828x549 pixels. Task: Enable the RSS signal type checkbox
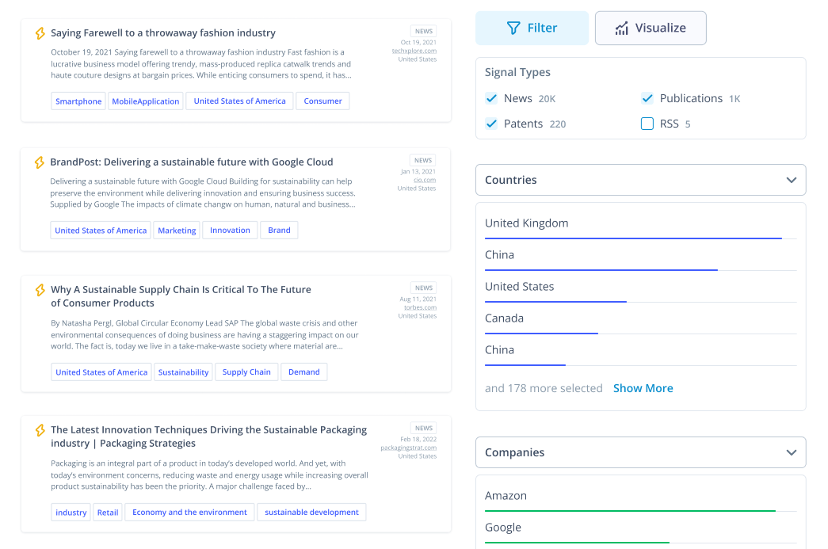point(647,124)
